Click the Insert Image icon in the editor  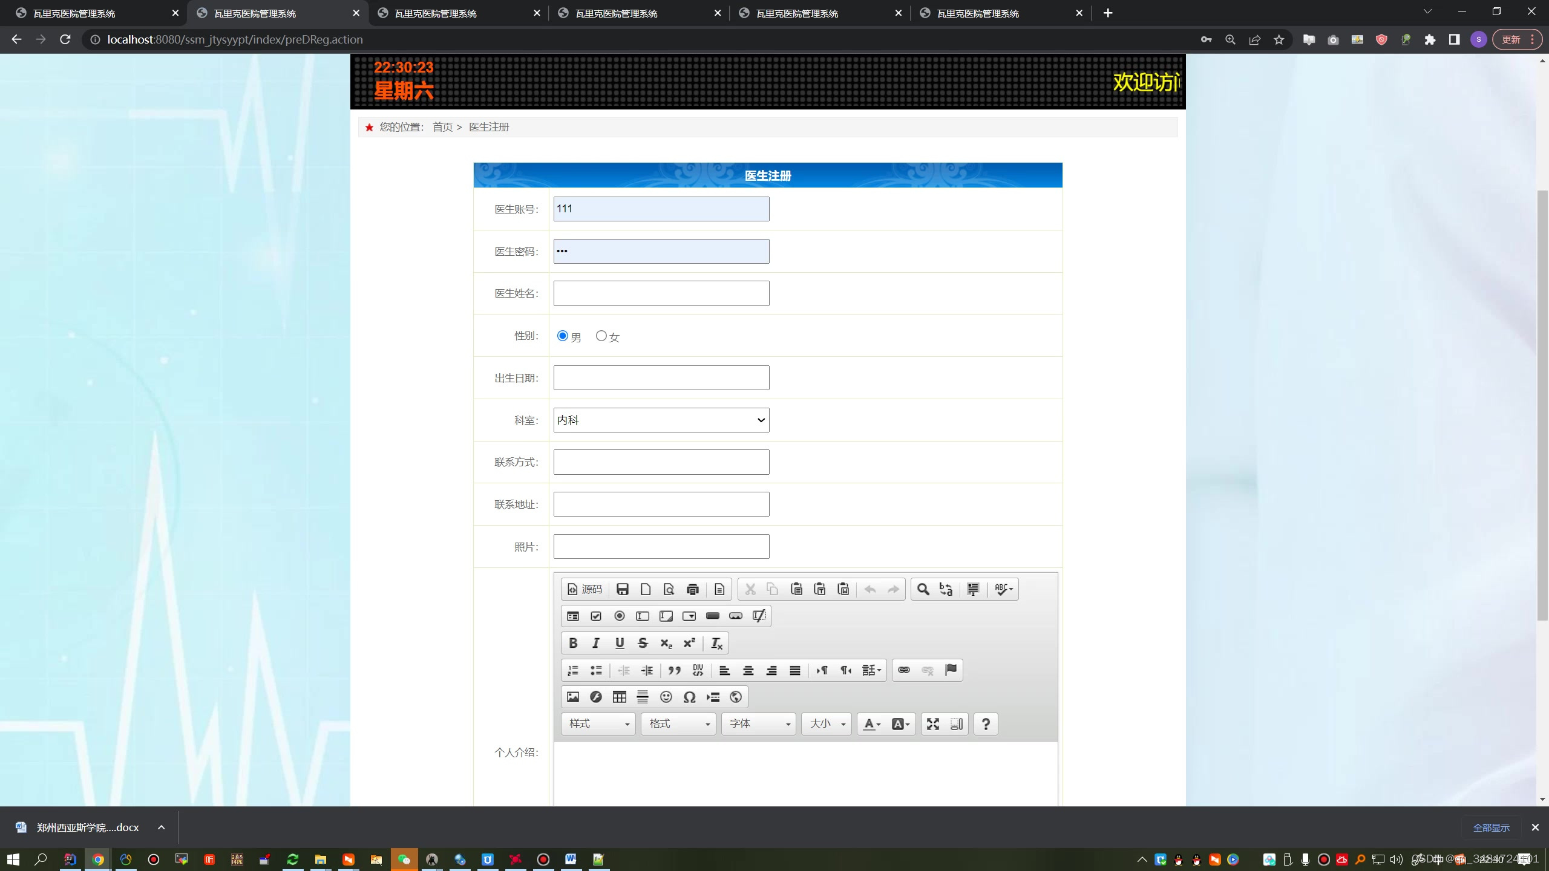[x=572, y=697]
